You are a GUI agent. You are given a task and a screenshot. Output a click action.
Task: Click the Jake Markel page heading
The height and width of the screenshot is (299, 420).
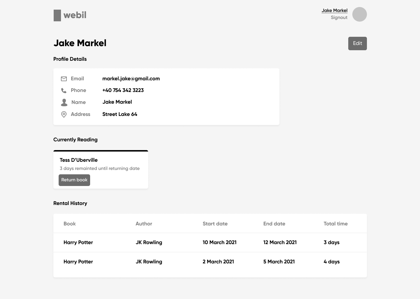point(80,43)
